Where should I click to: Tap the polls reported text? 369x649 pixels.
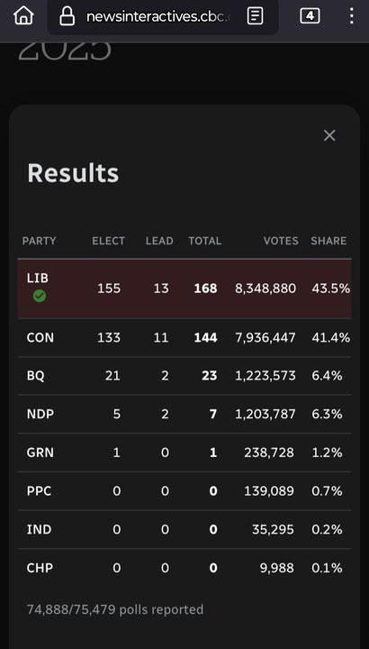(115, 609)
